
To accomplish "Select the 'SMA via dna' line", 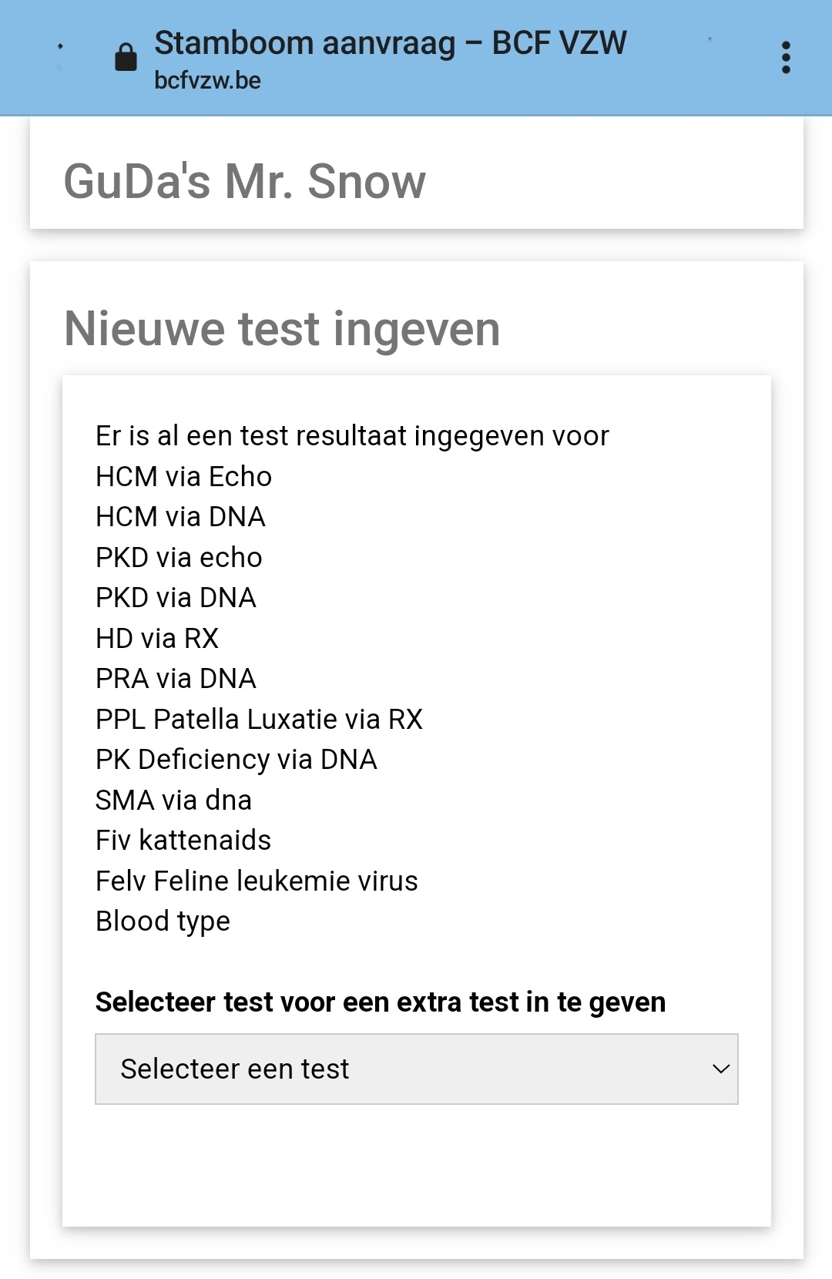I will click(x=173, y=801).
